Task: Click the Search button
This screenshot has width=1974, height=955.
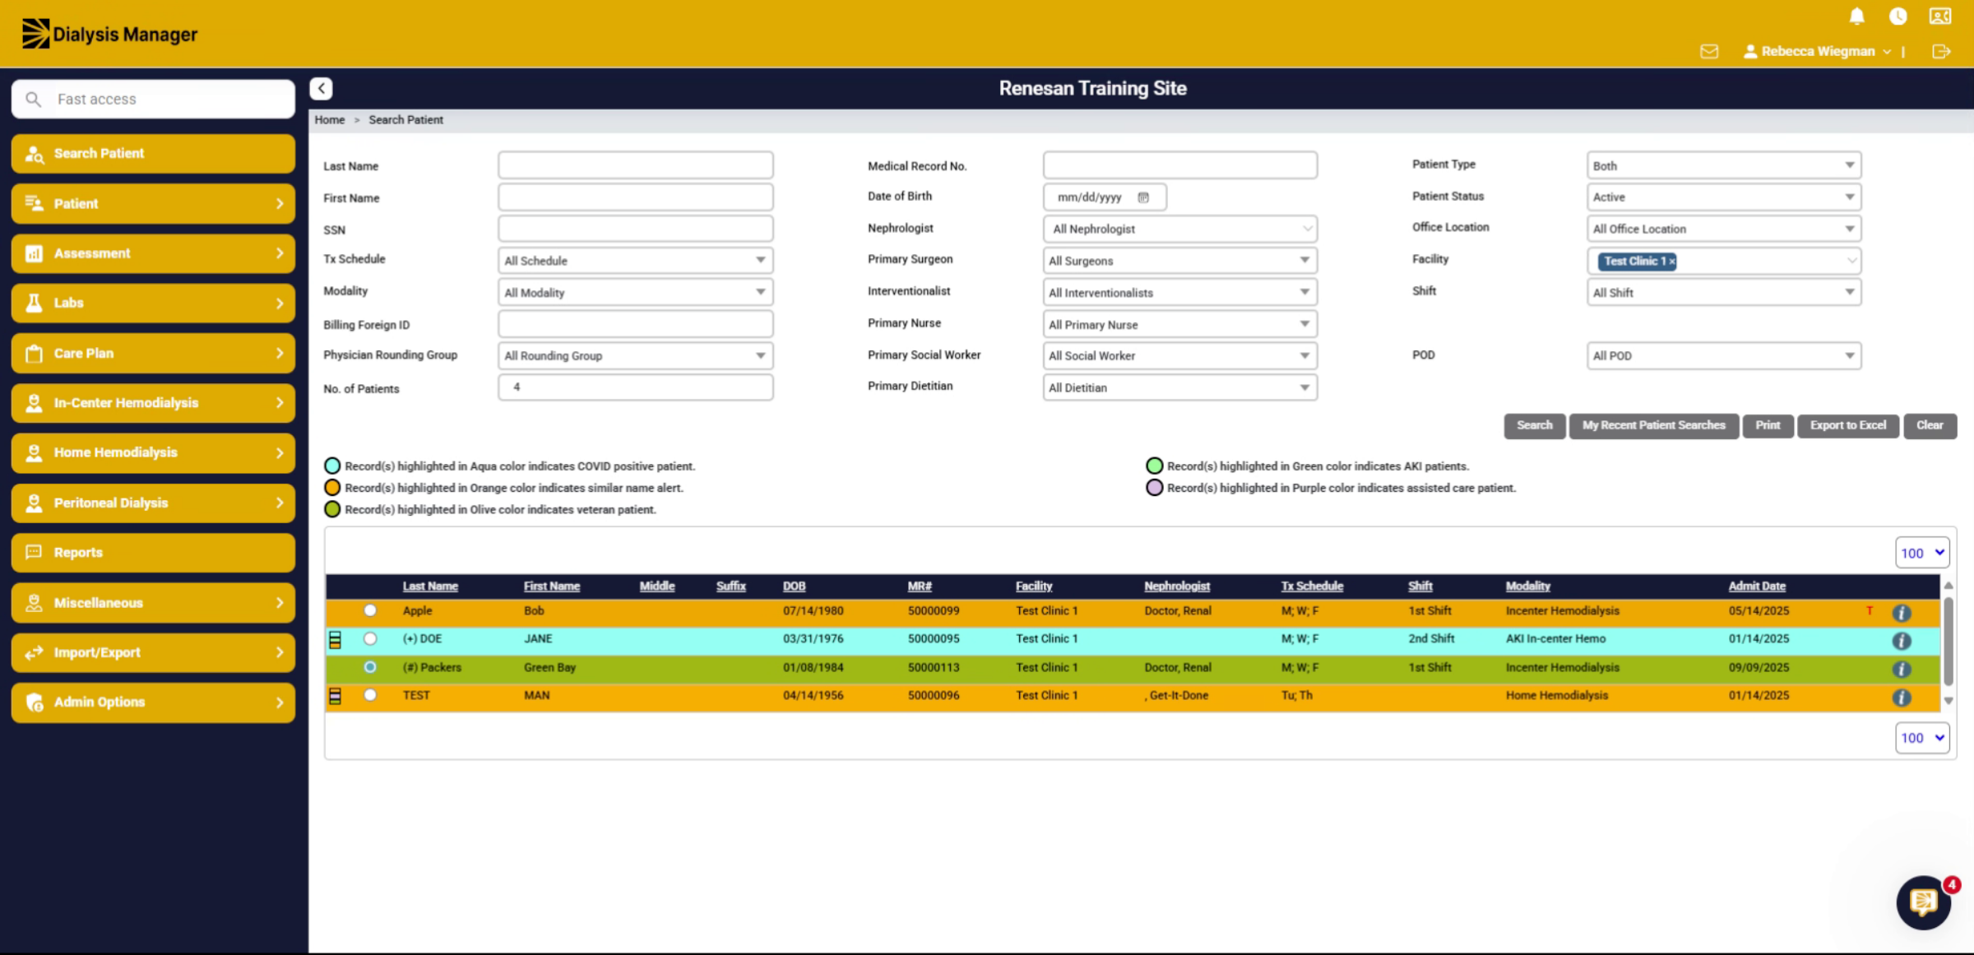Action: click(x=1534, y=425)
